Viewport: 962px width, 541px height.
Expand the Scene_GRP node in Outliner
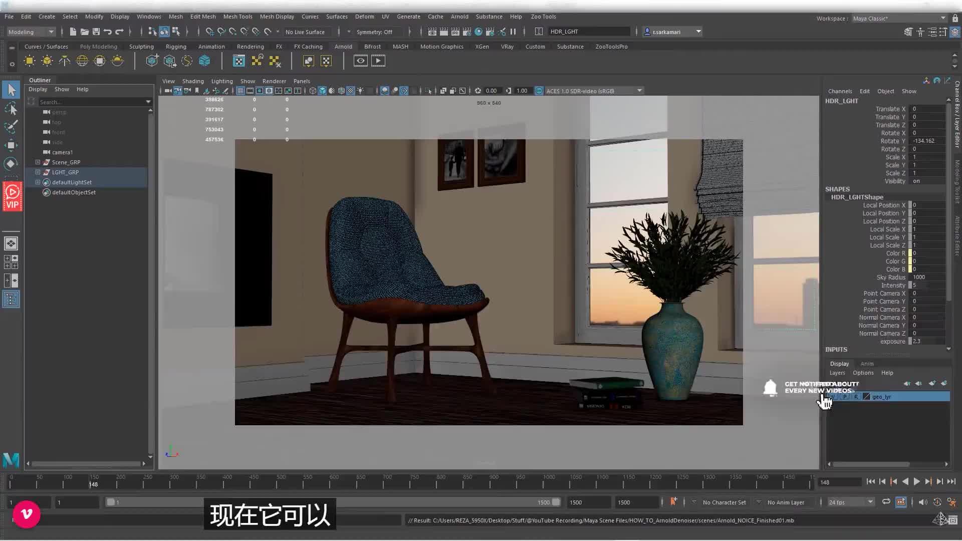38,162
